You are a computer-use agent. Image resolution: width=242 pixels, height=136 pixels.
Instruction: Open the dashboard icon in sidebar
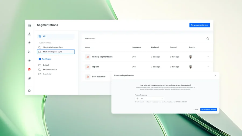point(29,25)
